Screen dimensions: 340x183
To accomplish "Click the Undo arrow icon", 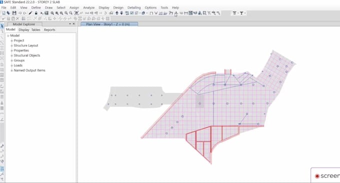I will [x=19, y=13].
